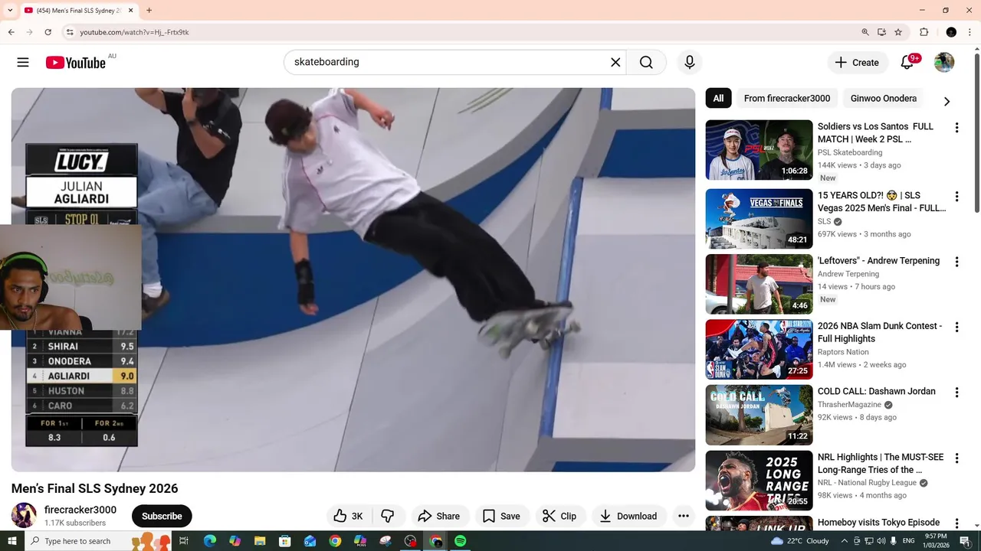This screenshot has height=551, width=981.
Task: Open the Windows Start menu
Action: (11, 541)
